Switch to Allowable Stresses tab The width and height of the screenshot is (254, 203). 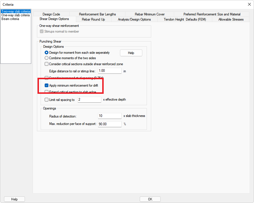coord(231,19)
